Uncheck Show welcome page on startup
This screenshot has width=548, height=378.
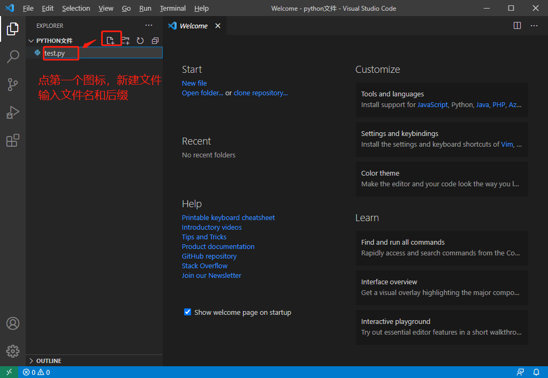[188, 312]
